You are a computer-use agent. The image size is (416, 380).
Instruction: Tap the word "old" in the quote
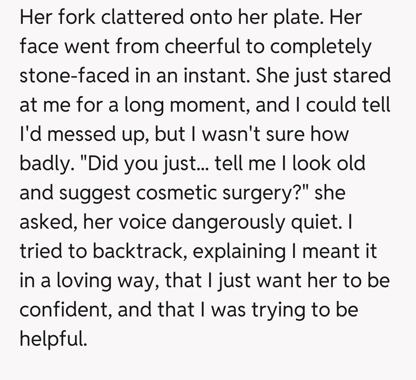[x=349, y=164]
